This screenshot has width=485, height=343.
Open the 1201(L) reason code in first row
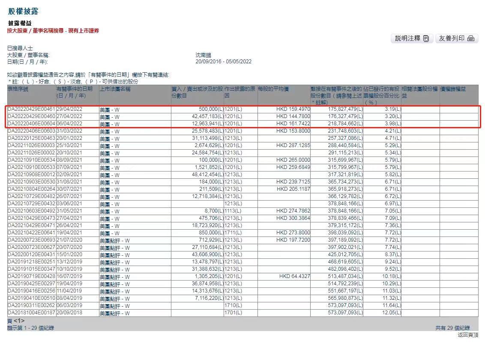[233, 109]
